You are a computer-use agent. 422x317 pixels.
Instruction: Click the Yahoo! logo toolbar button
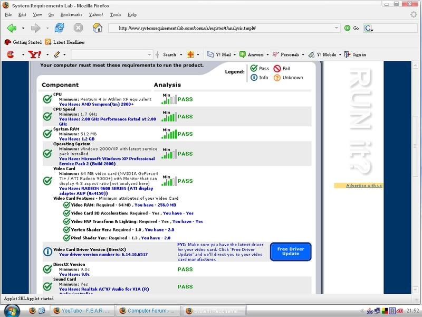[x=35, y=54]
